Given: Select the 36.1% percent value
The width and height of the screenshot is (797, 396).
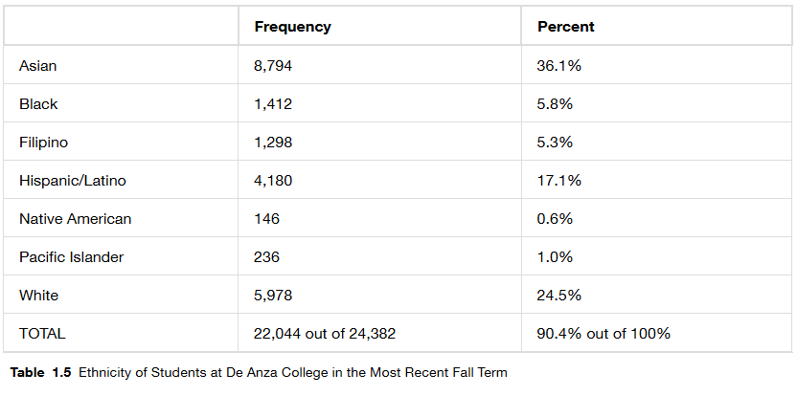Looking at the screenshot, I should (559, 66).
